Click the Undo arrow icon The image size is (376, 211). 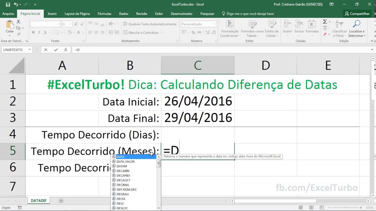[16, 4]
